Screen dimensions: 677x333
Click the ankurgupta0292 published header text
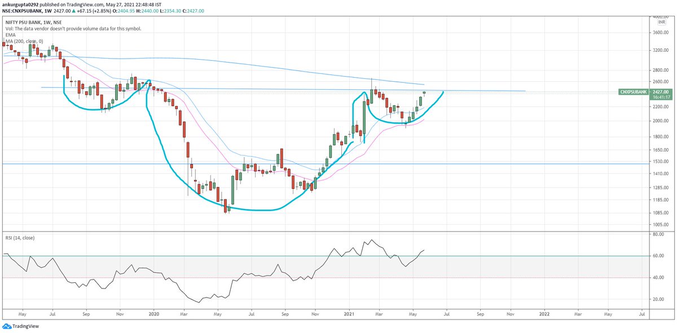(x=82, y=5)
